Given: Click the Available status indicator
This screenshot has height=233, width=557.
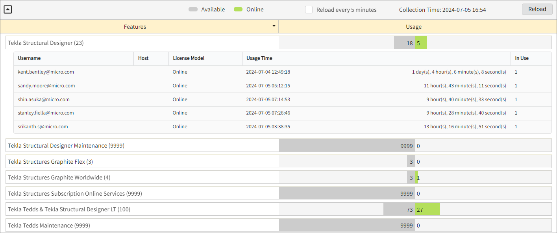Looking at the screenshot, I should (192, 9).
